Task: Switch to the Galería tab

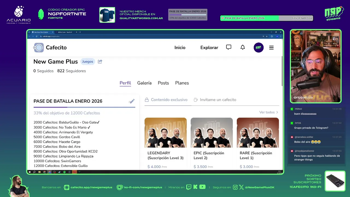Action: tap(144, 83)
